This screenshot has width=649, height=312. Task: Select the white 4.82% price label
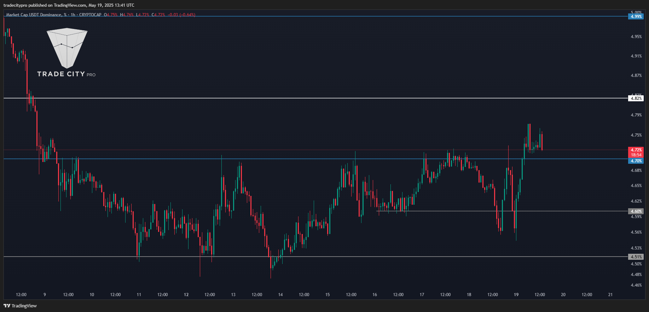tap(636, 98)
